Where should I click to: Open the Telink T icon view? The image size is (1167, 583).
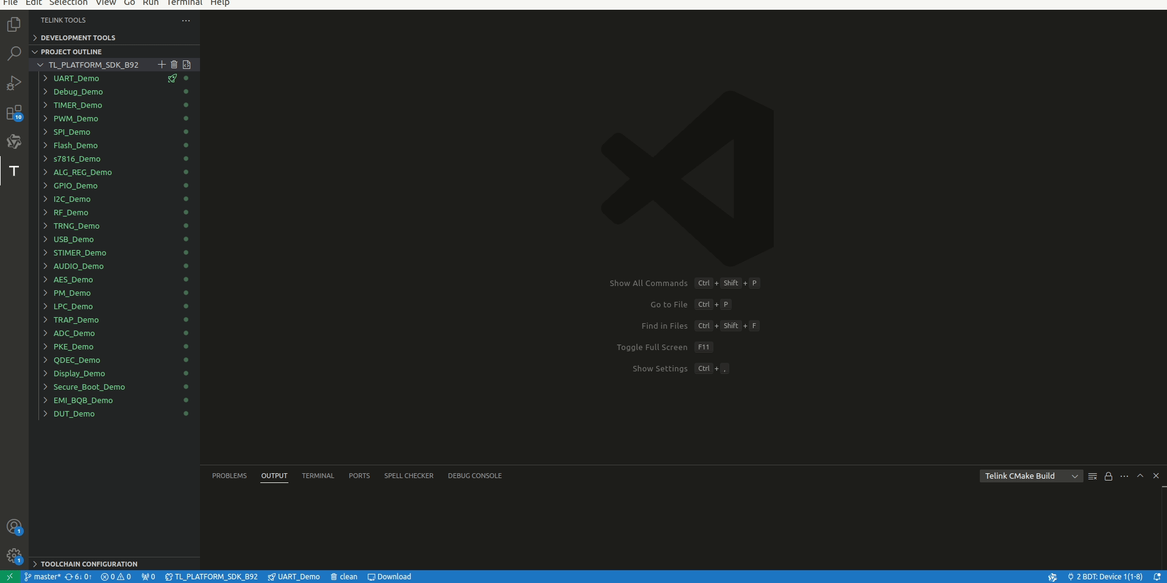(x=14, y=171)
